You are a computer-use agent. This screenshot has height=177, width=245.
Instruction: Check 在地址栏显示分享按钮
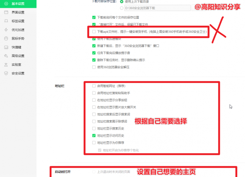click(x=94, y=100)
